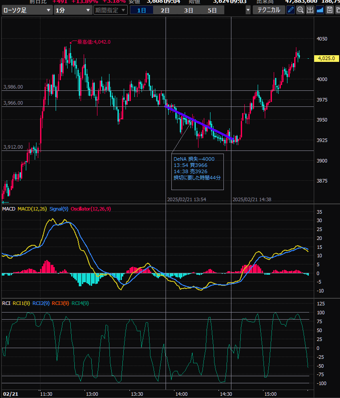The image size is (340, 398).
Task: Click the Oscillator(12,26,9) legend label
Action: (x=91, y=209)
